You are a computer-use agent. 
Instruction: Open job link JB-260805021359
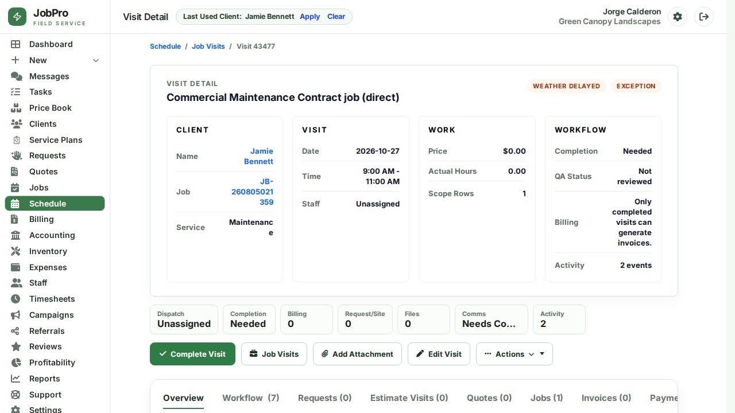click(x=253, y=192)
